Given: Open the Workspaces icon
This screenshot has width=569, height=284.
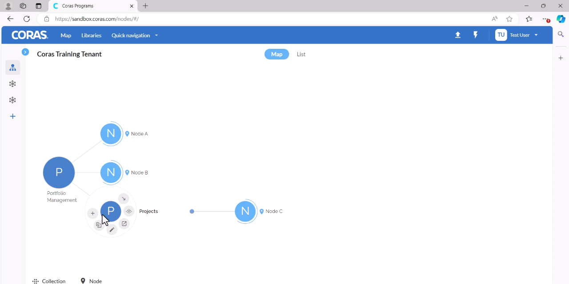Looking at the screenshot, I should point(23,6).
